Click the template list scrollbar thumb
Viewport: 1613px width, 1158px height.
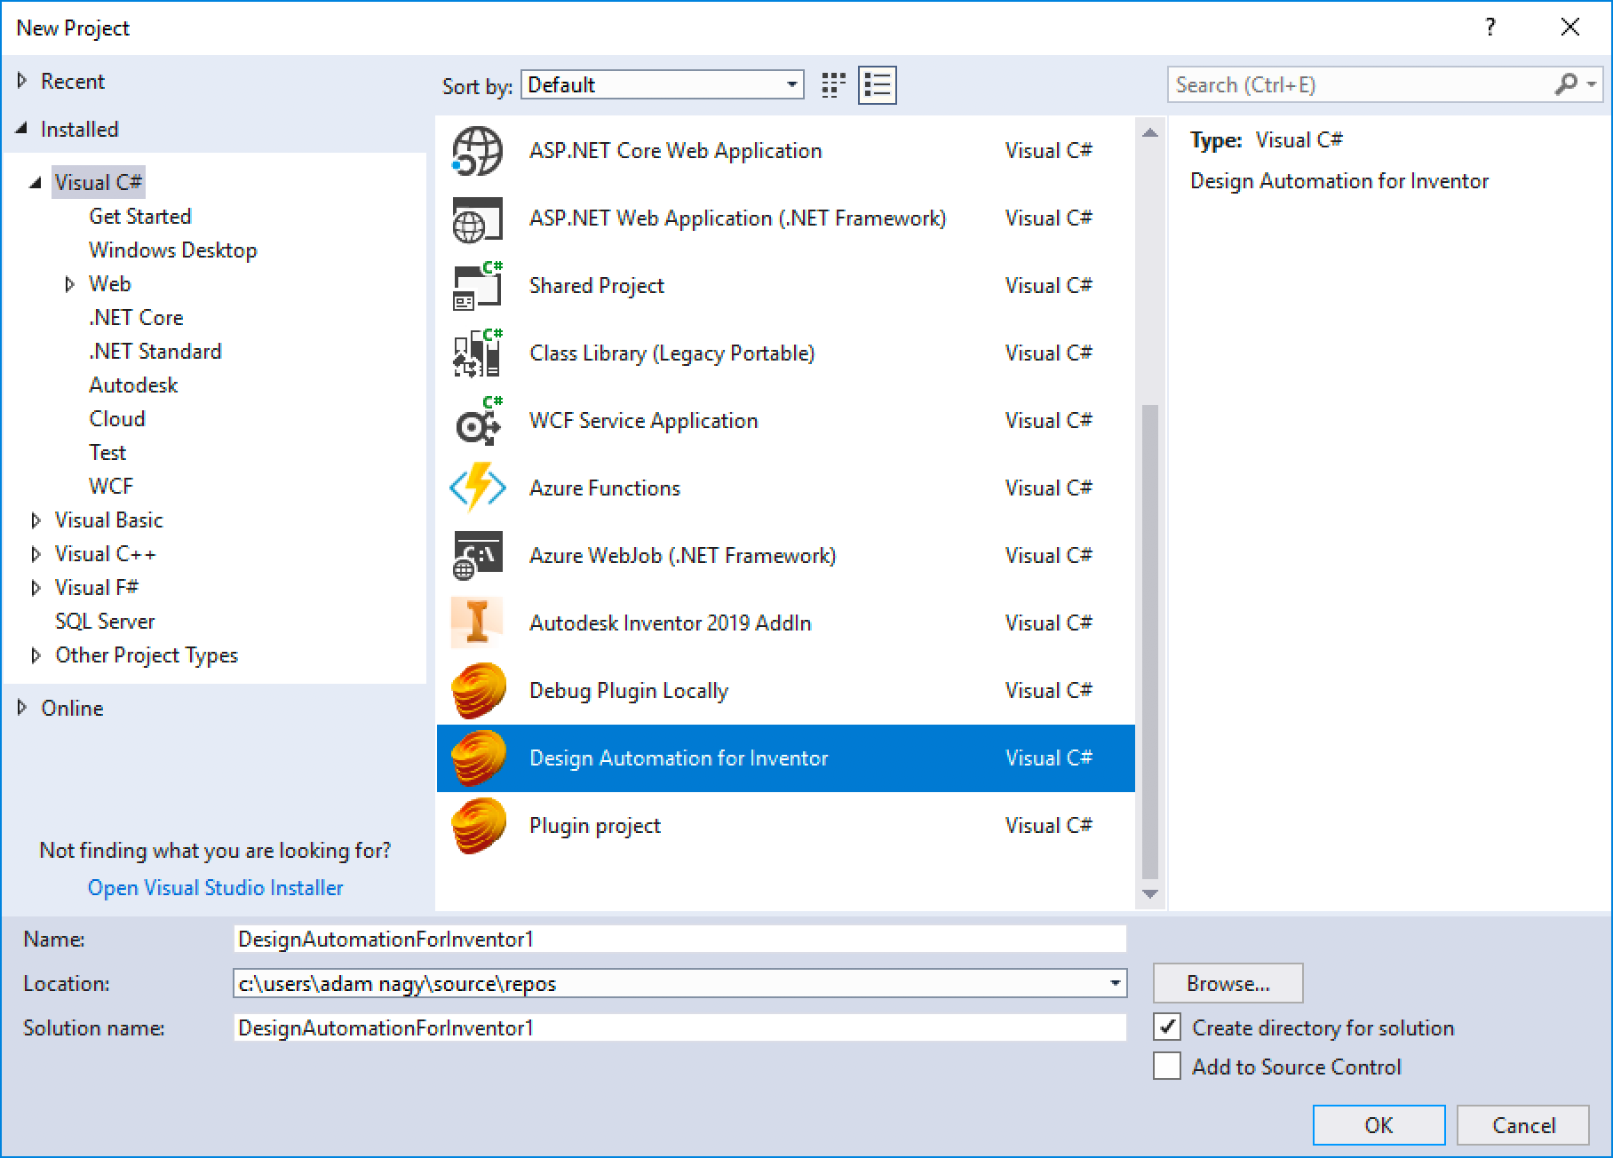coord(1150,641)
